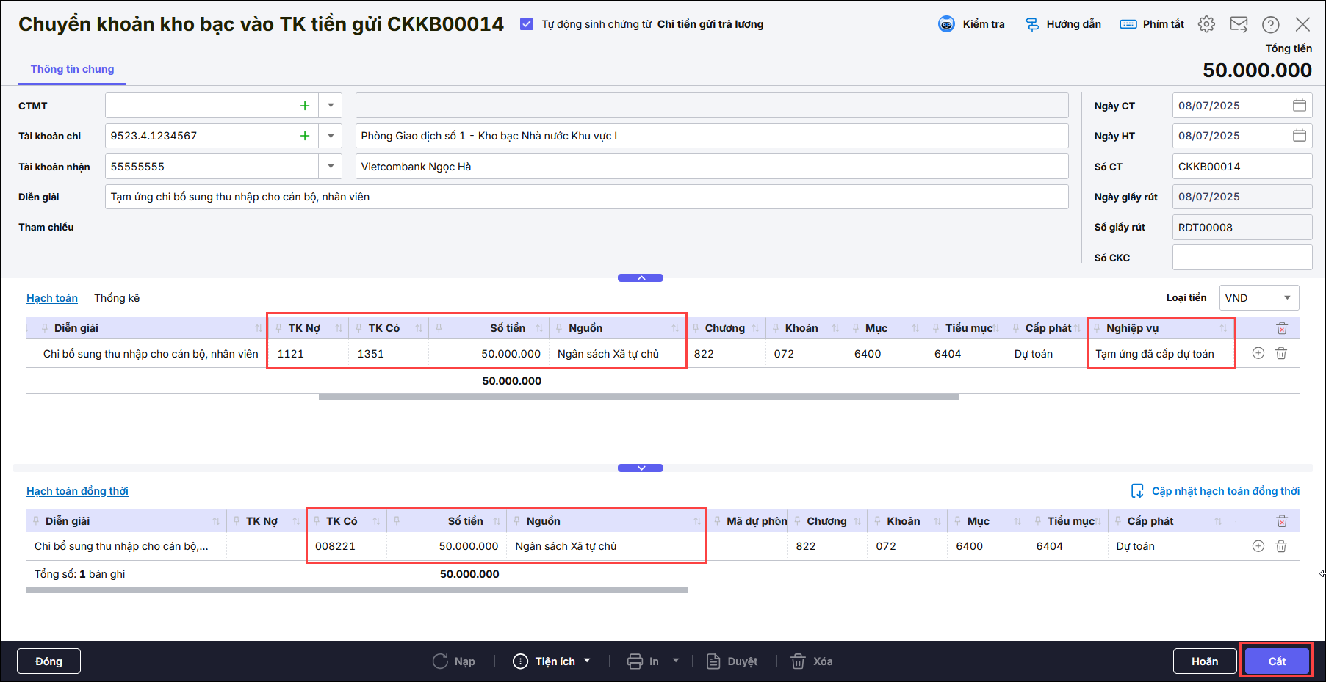The height and width of the screenshot is (682, 1326).
Task: Click the Diễn giải text field
Action: click(585, 197)
